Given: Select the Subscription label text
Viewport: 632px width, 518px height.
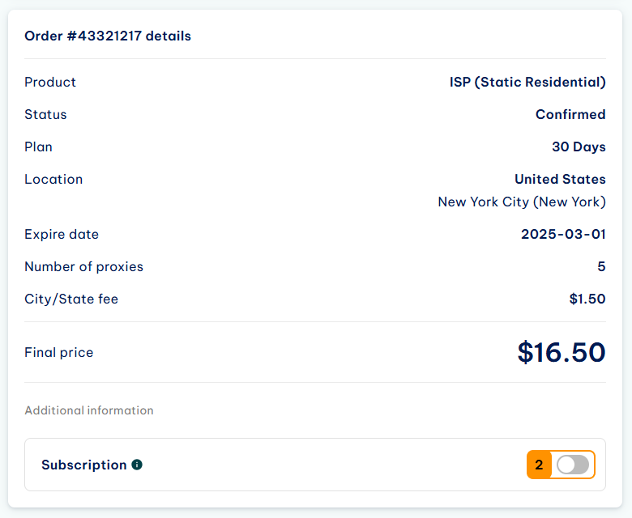Looking at the screenshot, I should tap(83, 465).
